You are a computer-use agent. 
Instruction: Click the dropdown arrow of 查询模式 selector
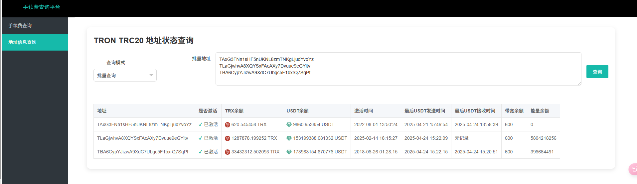coord(151,75)
